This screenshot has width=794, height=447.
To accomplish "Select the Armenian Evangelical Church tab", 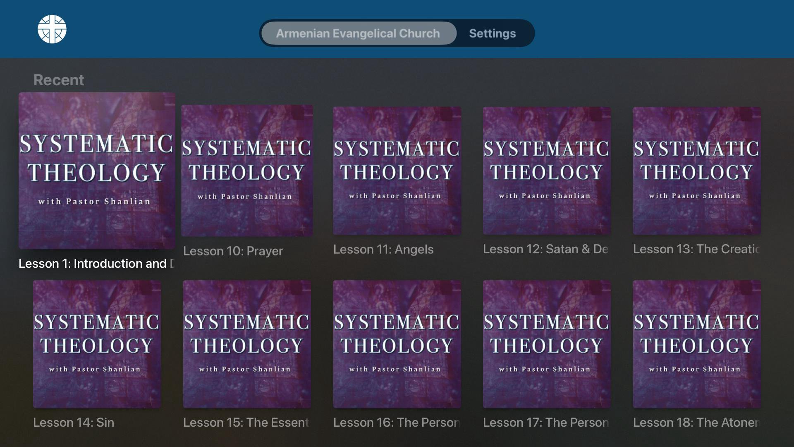I will 359,33.
